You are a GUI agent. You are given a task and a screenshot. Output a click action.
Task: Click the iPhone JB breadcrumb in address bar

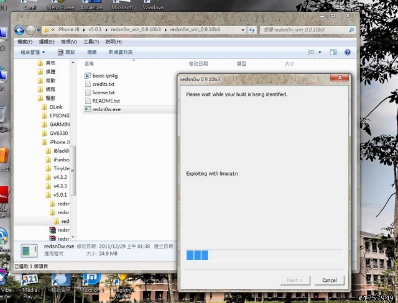[68, 30]
